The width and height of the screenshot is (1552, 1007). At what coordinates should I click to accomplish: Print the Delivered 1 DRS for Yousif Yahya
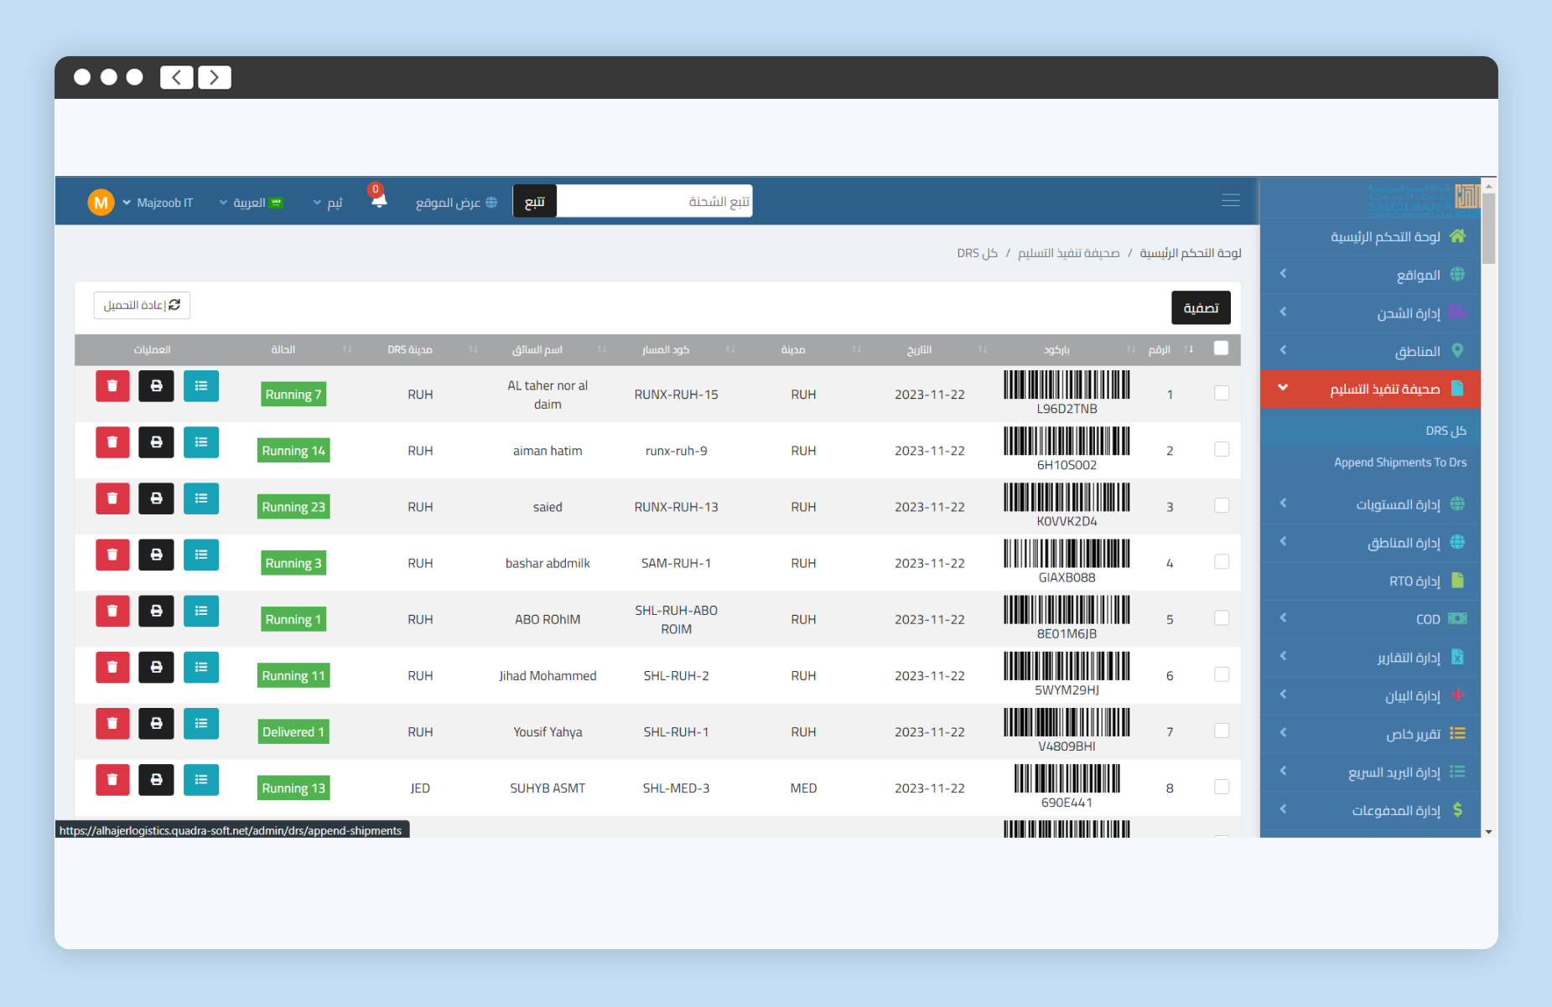click(156, 724)
